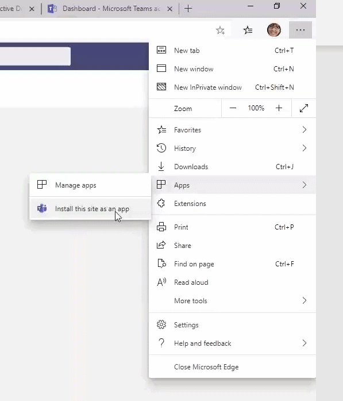Expand the Help and feedback submenu
The image size is (343, 401).
232,343
